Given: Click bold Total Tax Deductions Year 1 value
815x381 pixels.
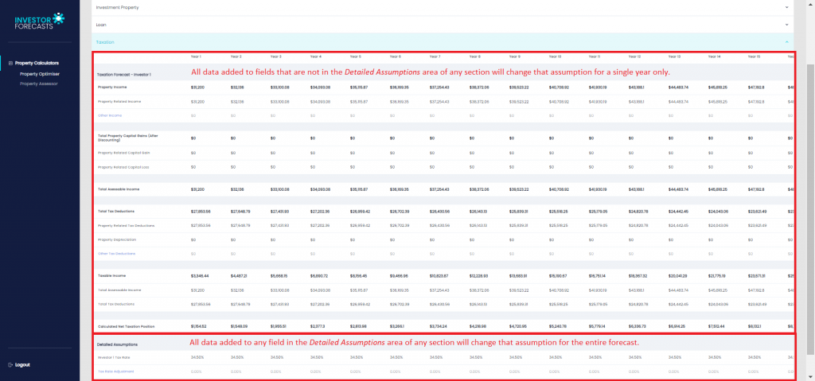Looking at the screenshot, I should pyautogui.click(x=201, y=211).
